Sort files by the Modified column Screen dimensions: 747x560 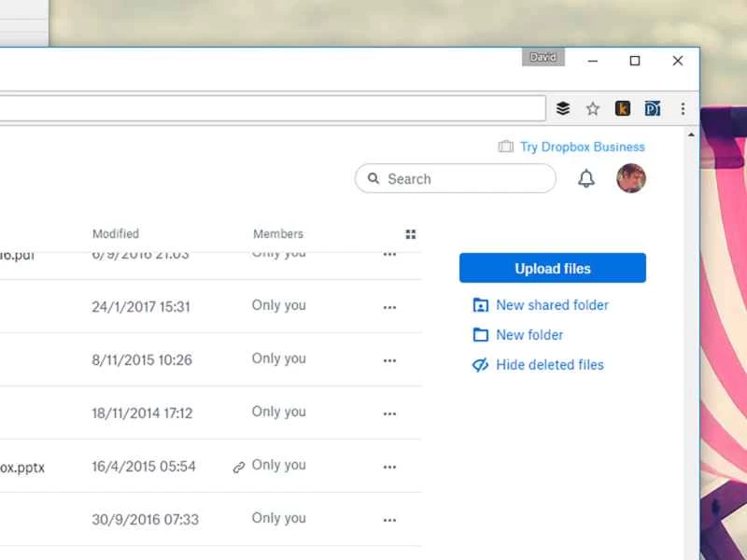click(116, 234)
